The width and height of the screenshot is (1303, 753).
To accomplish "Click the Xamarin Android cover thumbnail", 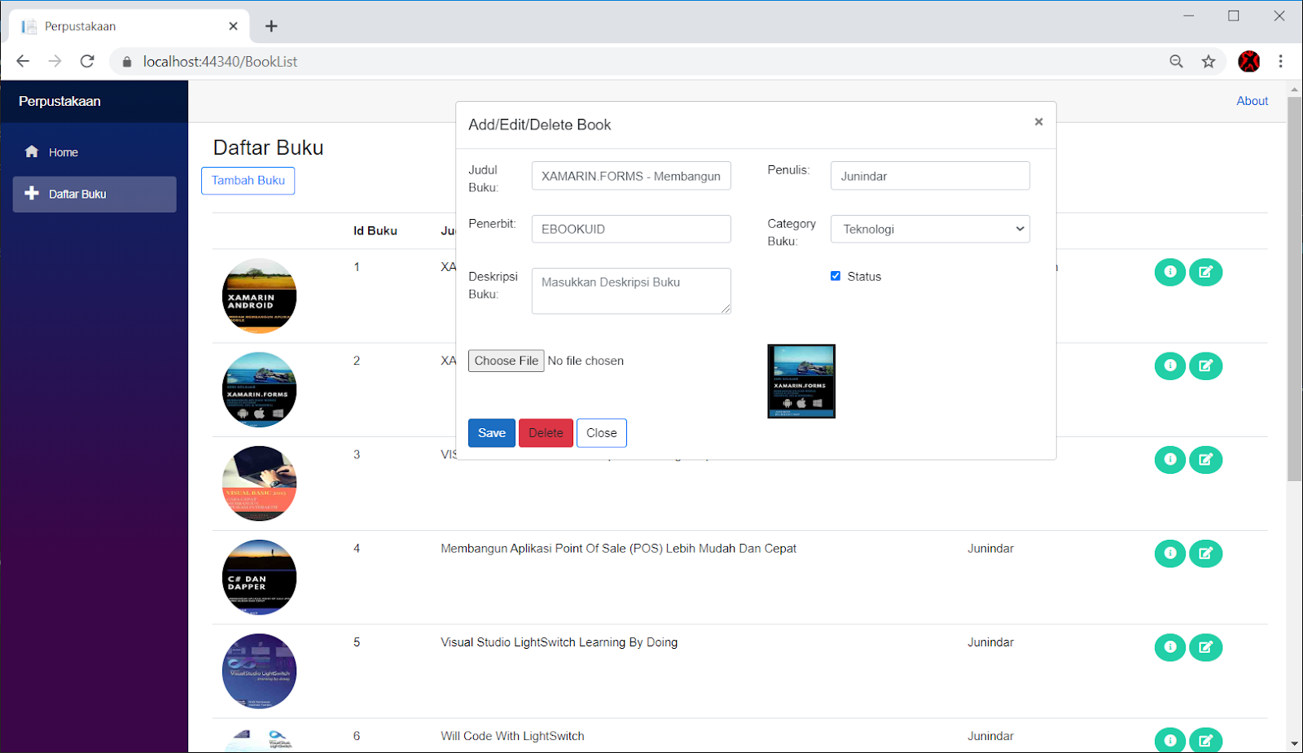I will click(x=259, y=296).
